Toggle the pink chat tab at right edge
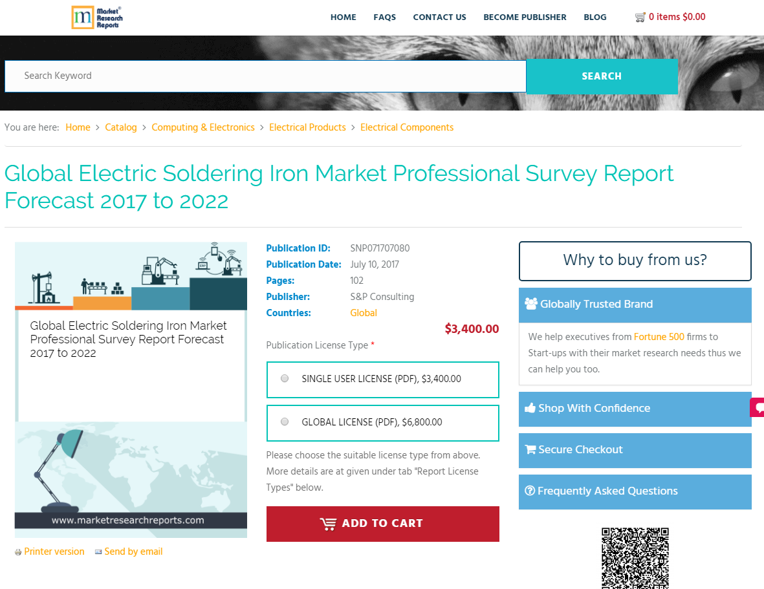764x589 pixels. click(758, 408)
